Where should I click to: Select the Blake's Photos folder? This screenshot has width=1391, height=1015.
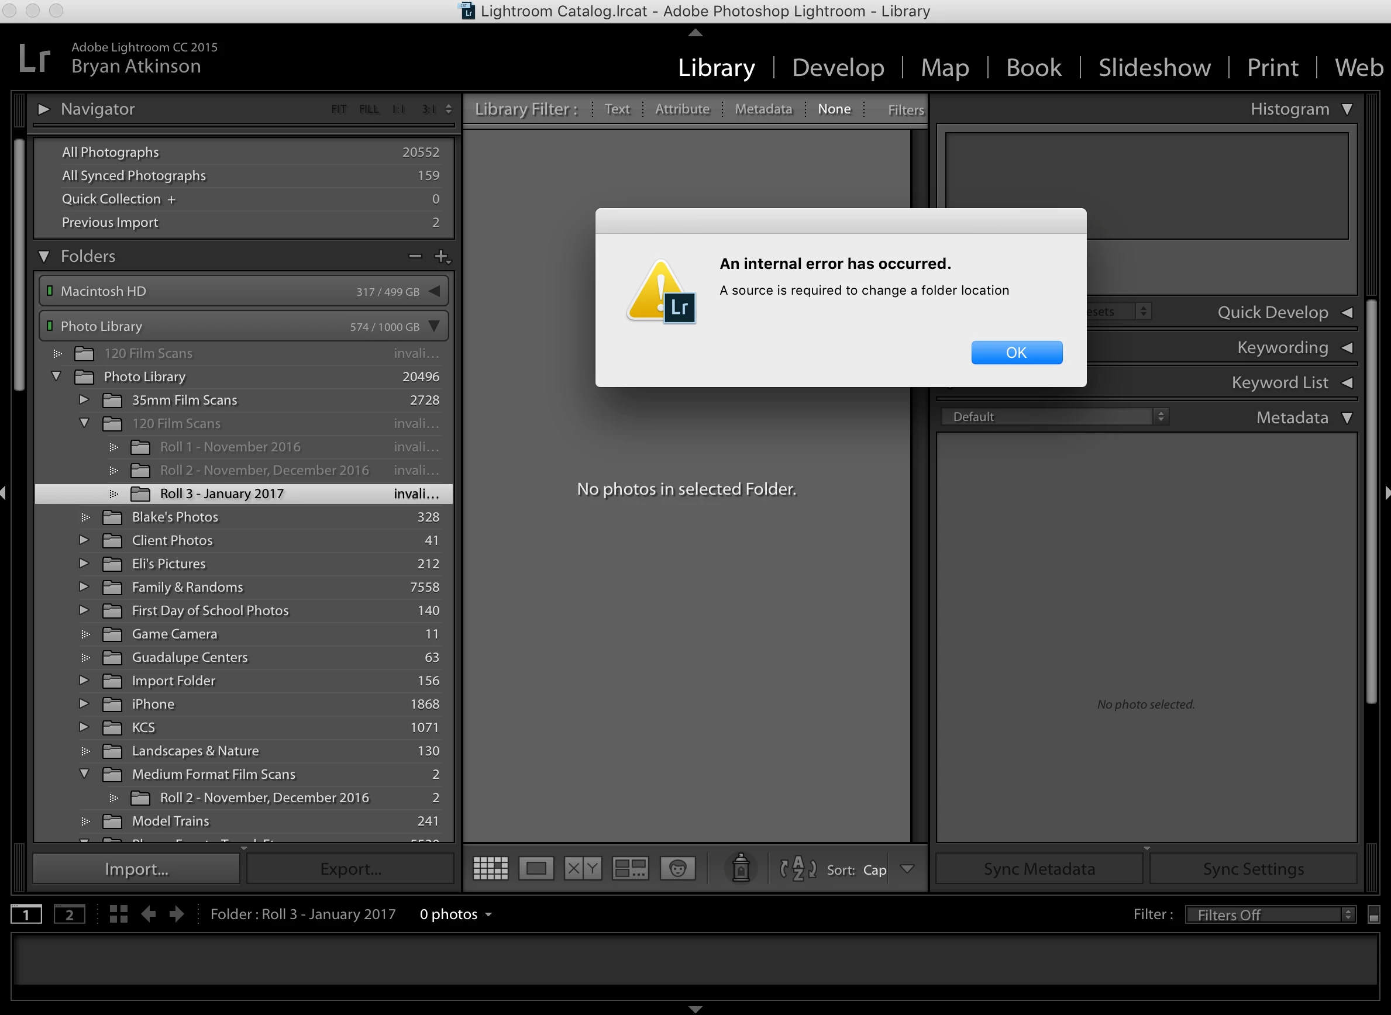[x=174, y=517]
